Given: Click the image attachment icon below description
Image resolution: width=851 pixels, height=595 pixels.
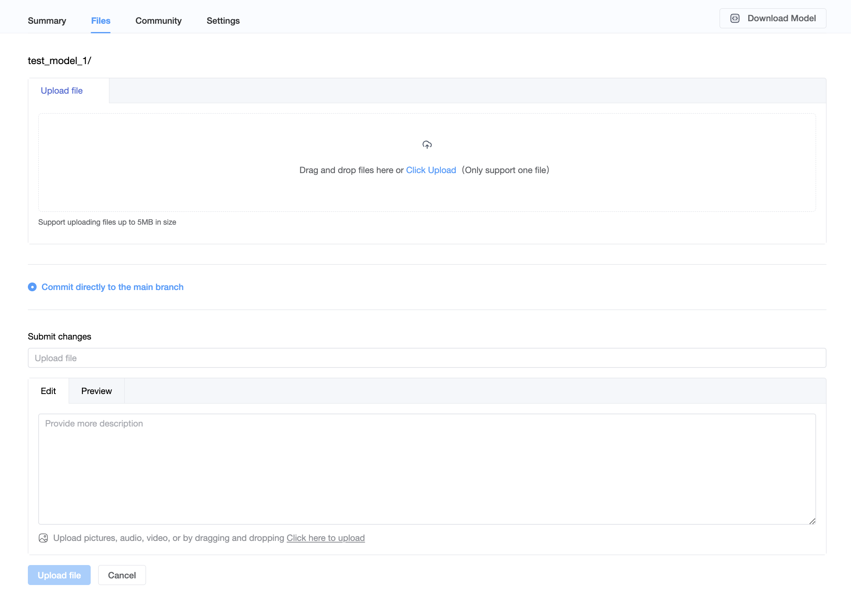Looking at the screenshot, I should 43,538.
